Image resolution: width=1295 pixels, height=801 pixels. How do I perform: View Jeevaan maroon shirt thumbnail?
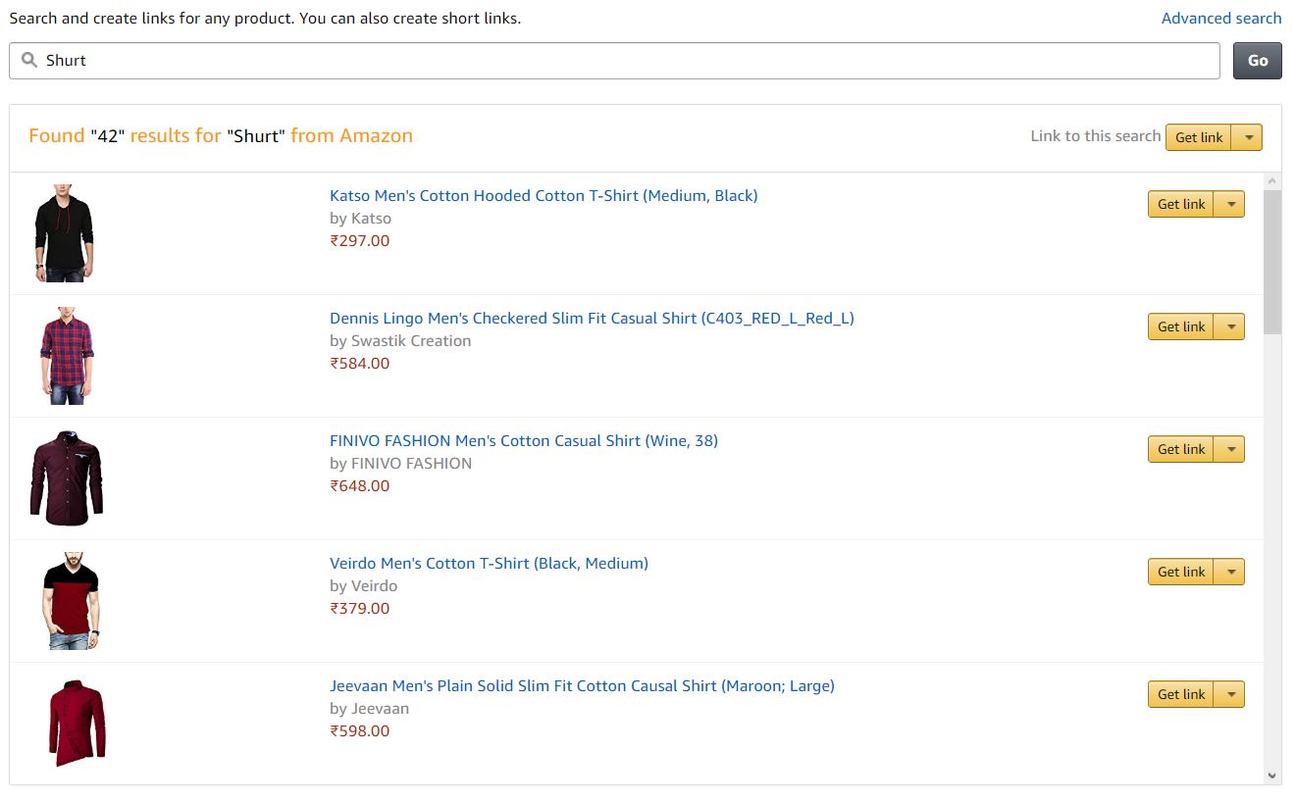(77, 724)
